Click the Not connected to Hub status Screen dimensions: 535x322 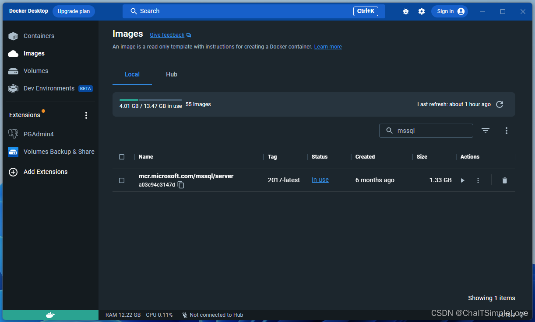[212, 315]
